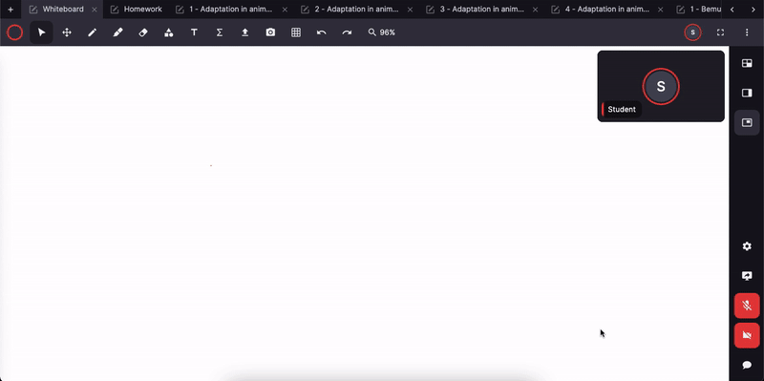This screenshot has height=381, width=764.
Task: Turn on the camera
Action: tap(747, 335)
